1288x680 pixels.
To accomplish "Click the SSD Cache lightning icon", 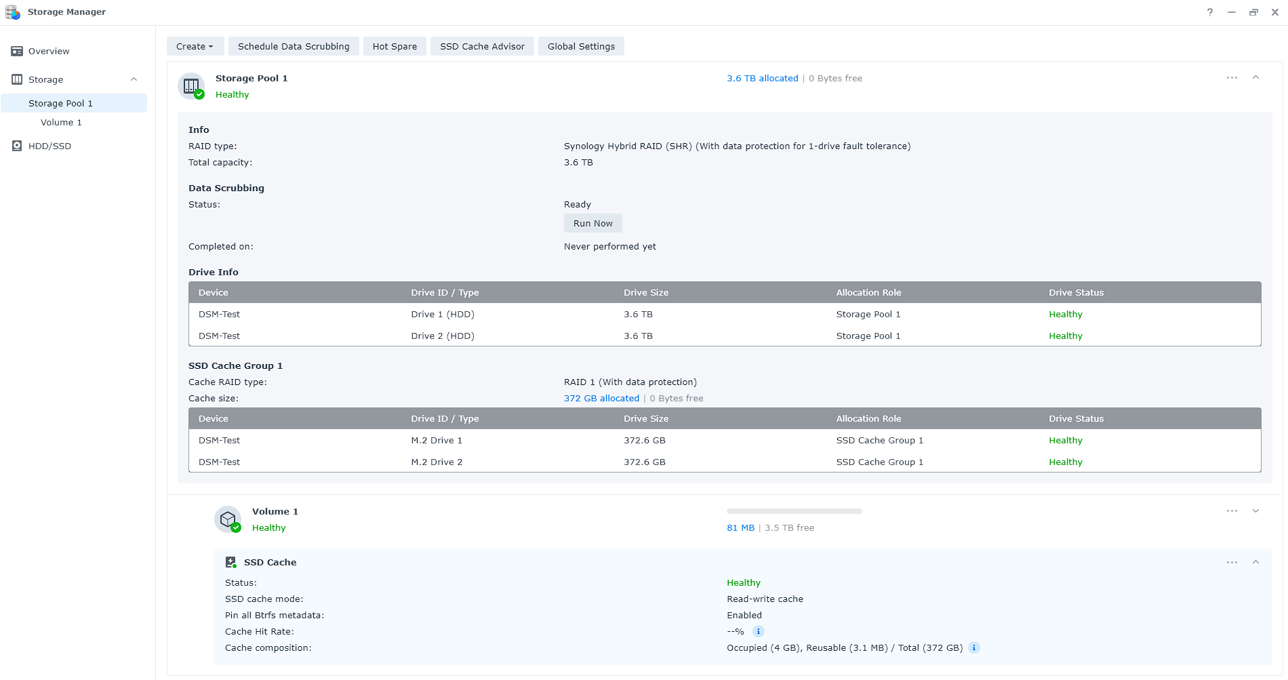I will (231, 562).
